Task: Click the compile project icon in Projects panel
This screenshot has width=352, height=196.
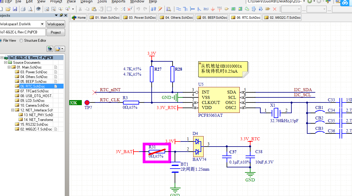Action: [50, 49]
